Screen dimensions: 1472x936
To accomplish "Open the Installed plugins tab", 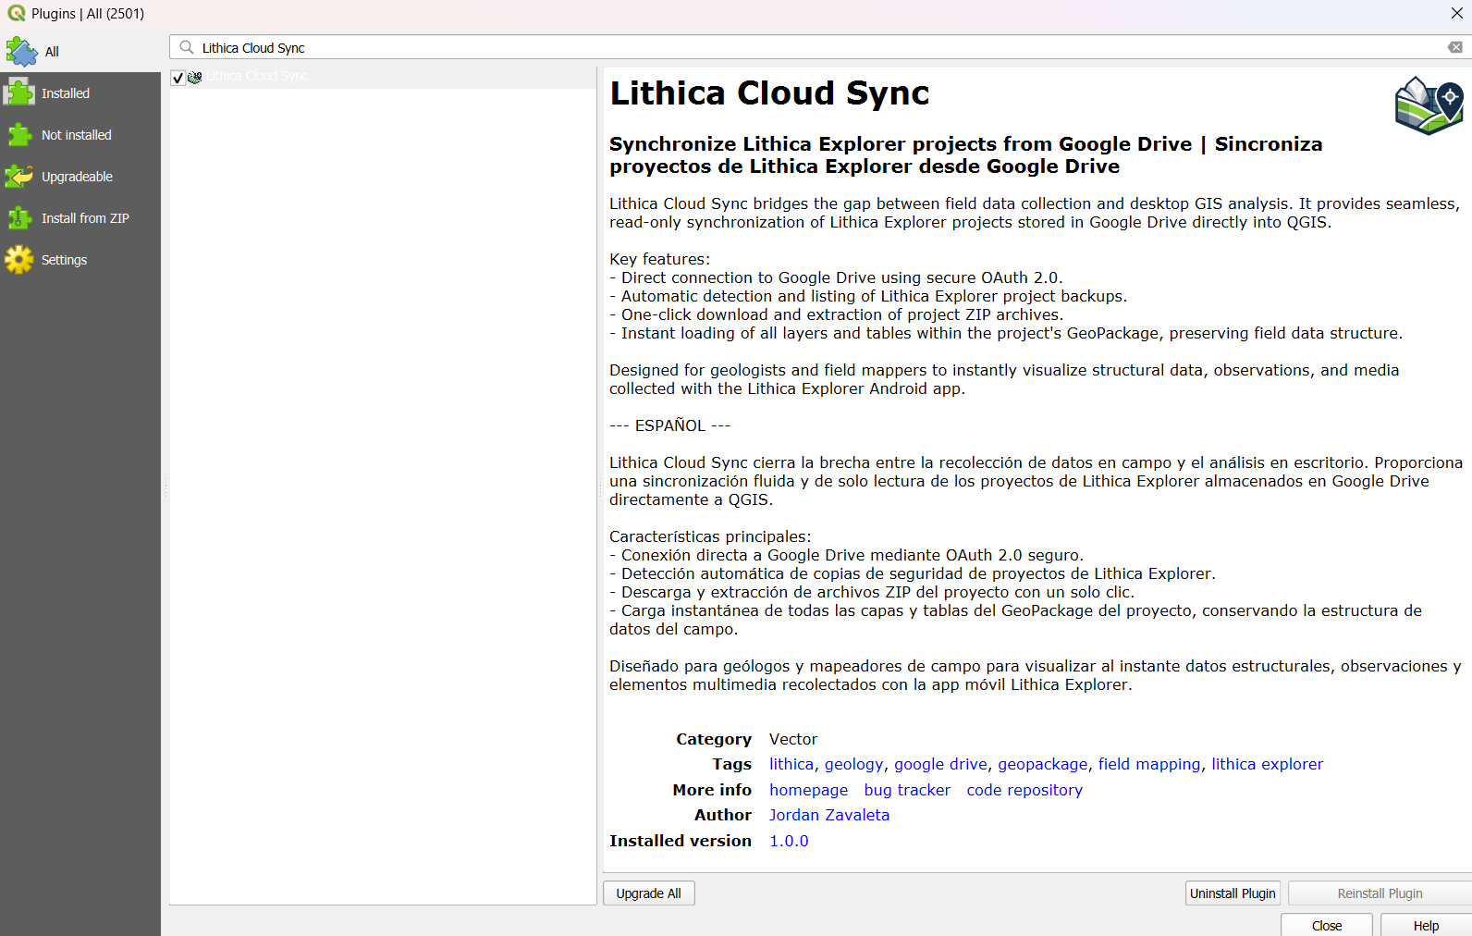I will click(80, 93).
